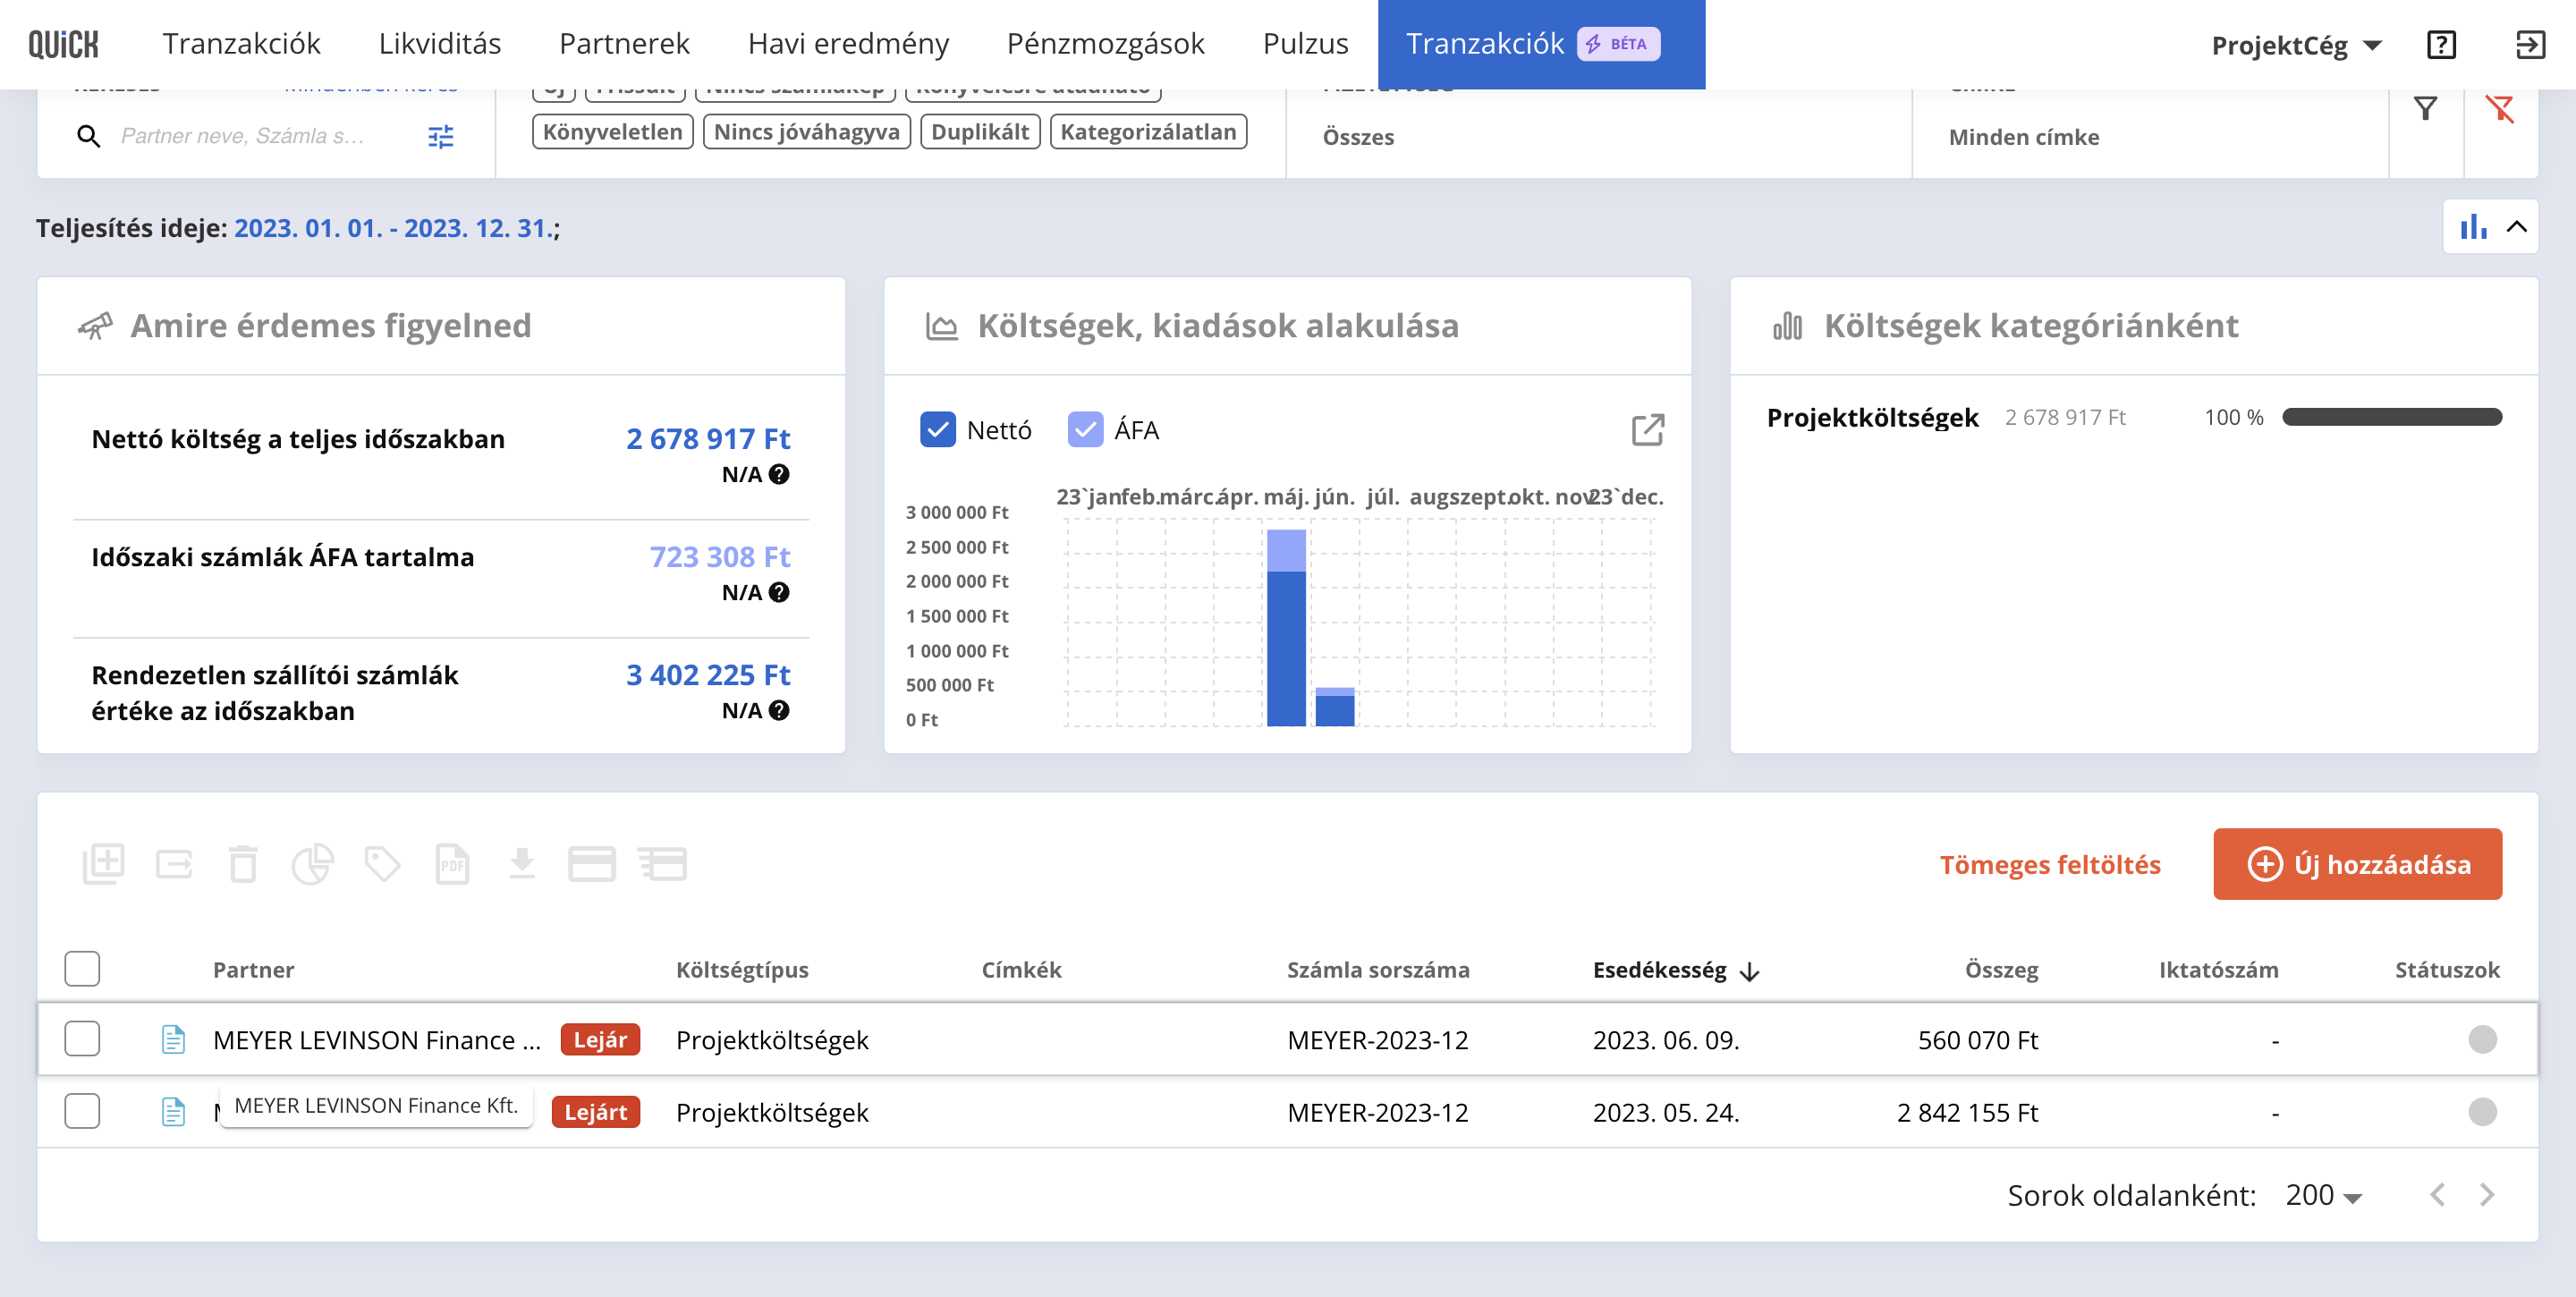
Task: Open the Pénzmozgások menu
Action: coord(1105,44)
